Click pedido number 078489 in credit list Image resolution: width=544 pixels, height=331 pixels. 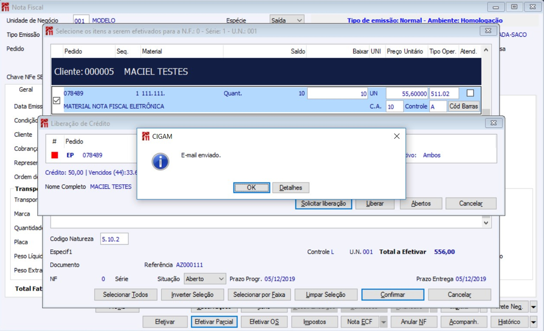[92, 155]
